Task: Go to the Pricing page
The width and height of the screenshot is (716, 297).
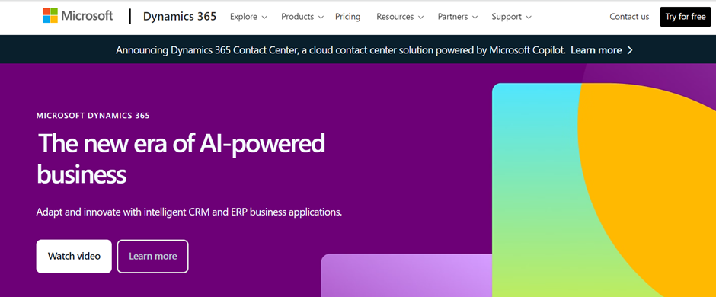Action: (347, 17)
